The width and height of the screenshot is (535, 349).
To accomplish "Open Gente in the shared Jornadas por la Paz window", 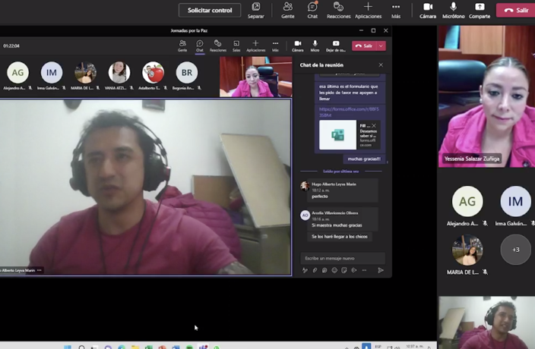I will coord(182,46).
